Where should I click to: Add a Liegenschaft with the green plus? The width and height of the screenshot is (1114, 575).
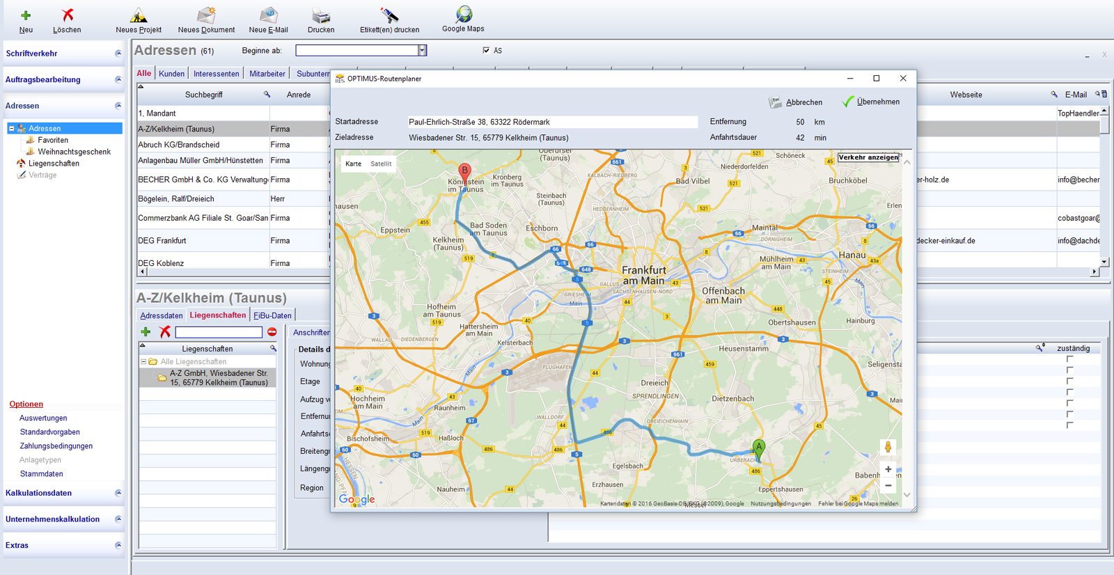(x=146, y=332)
